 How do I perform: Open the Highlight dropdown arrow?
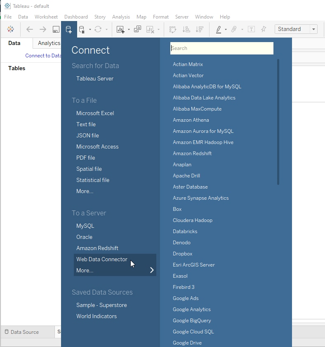(x=226, y=29)
